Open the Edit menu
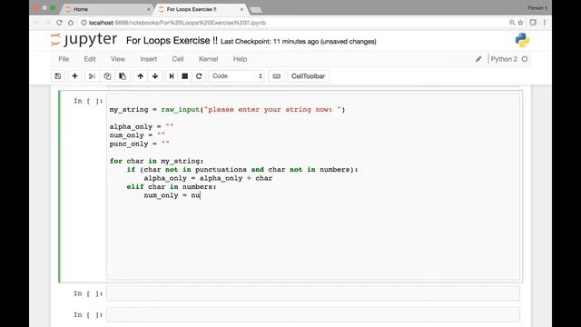Viewport: 581px width, 327px height. click(90, 59)
